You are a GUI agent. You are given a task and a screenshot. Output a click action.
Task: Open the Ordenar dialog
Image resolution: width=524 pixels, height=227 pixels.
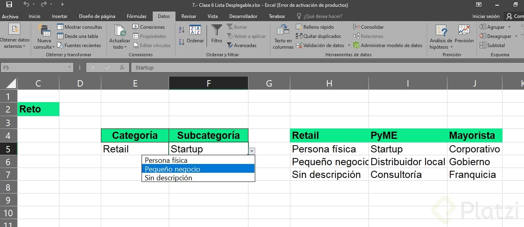pyautogui.click(x=195, y=34)
